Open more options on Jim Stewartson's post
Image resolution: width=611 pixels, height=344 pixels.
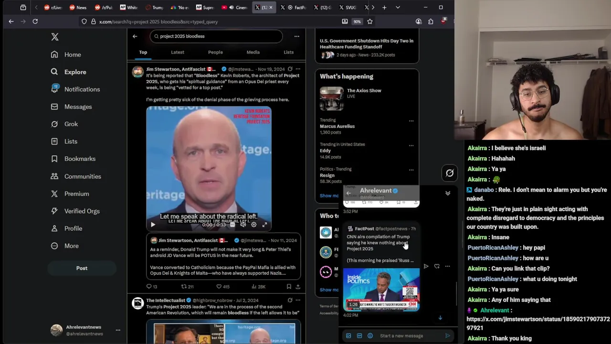[298, 69]
